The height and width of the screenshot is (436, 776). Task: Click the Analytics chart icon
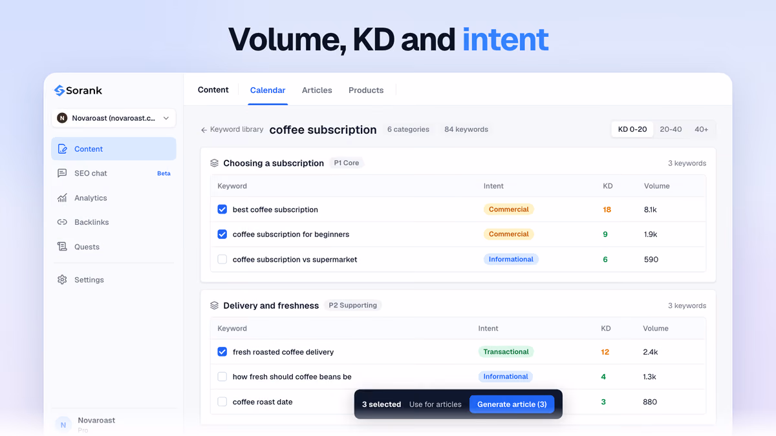point(62,198)
